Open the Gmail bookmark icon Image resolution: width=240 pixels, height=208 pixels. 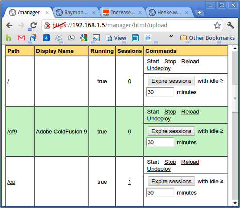(x=21, y=38)
